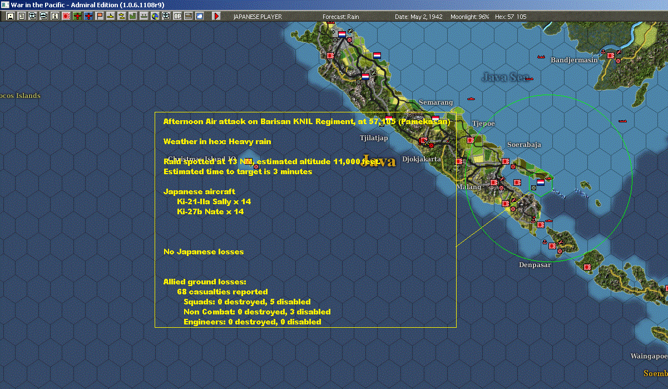Click the information 'i' toolbar icon
The image size is (668, 389).
(x=55, y=16)
